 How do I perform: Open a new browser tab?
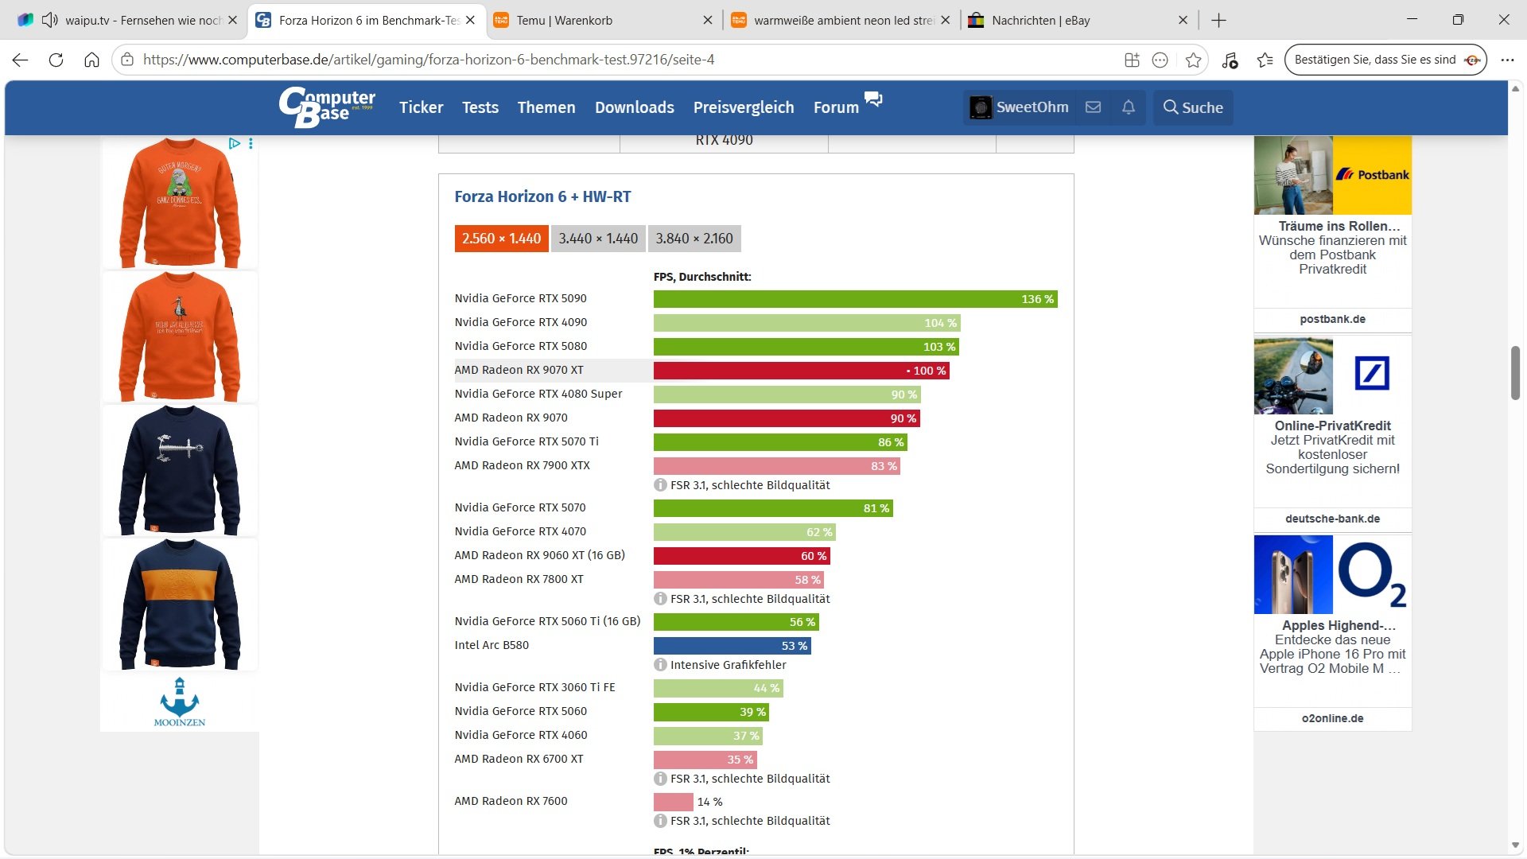(x=1218, y=21)
